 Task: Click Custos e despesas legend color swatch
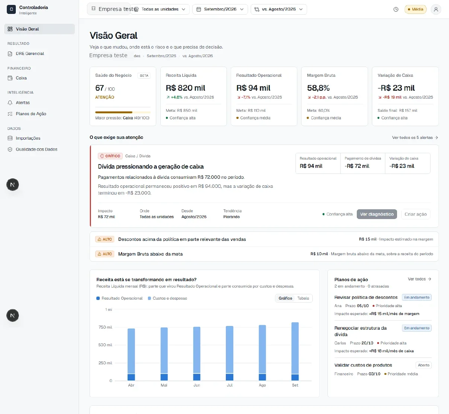coord(149,298)
